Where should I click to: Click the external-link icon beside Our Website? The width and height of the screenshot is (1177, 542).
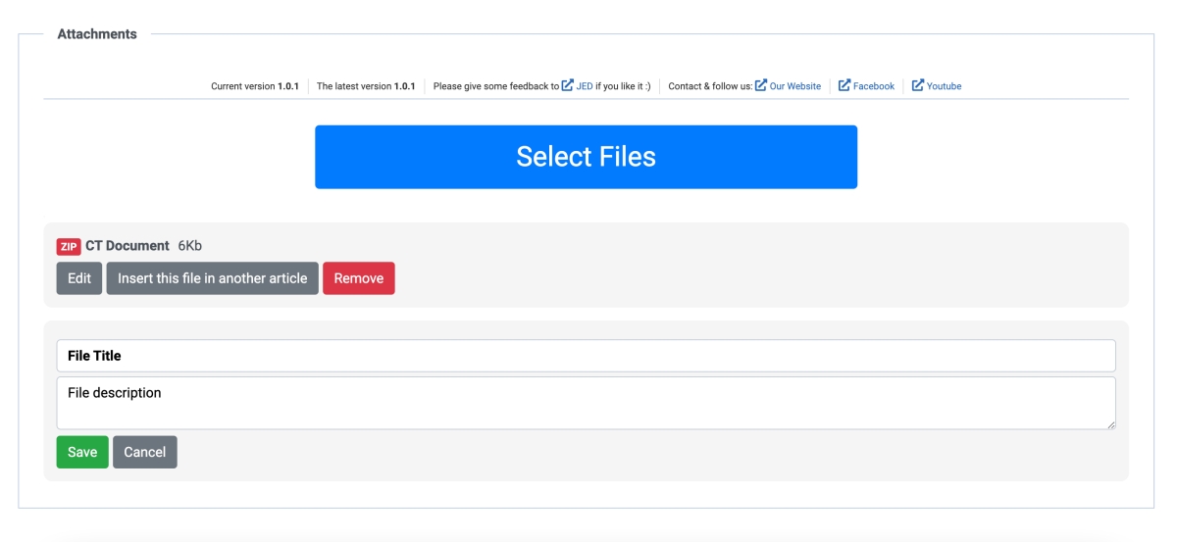tap(761, 85)
